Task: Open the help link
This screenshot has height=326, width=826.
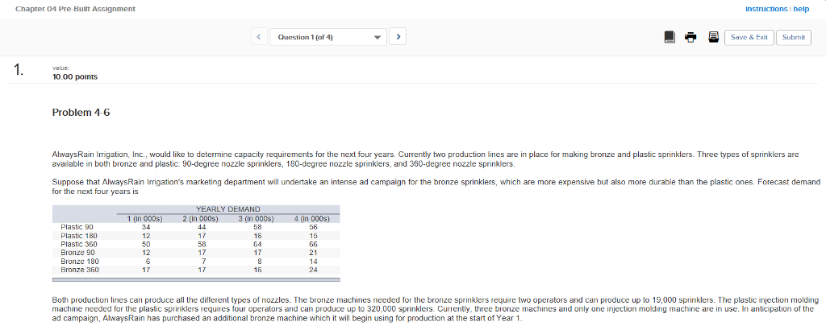Action: point(801,8)
